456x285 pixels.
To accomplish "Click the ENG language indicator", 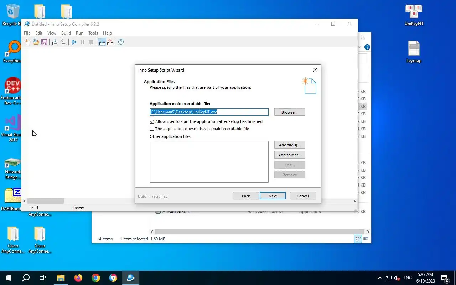I will 408,278.
